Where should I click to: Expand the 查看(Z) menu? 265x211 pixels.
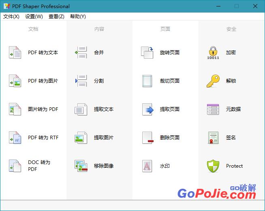[x=56, y=17]
